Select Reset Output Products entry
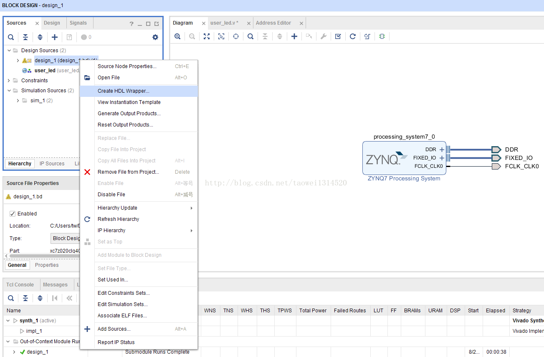This screenshot has width=544, height=357. [x=139, y=125]
